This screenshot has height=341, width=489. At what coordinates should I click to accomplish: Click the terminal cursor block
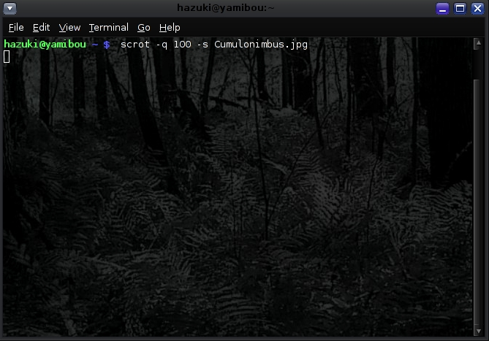[x=7, y=57]
